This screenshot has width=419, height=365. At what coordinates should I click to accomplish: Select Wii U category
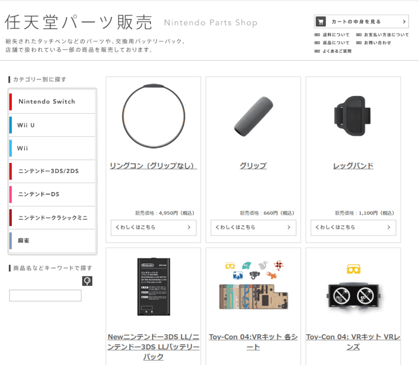pos(52,125)
